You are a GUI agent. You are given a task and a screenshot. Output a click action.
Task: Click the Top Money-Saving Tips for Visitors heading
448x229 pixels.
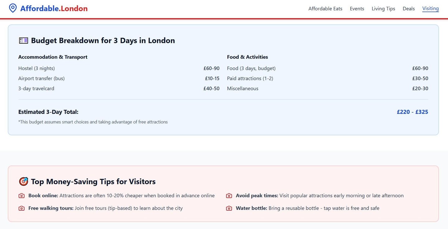(x=93, y=181)
